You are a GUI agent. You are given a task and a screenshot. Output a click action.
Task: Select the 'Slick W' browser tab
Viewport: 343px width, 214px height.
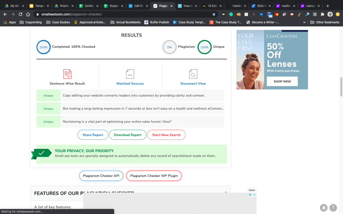pyautogui.click(x=261, y=6)
